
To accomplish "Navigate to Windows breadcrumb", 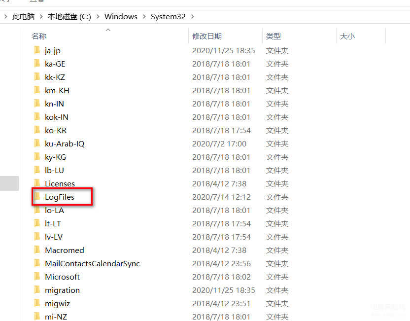I will click(121, 17).
